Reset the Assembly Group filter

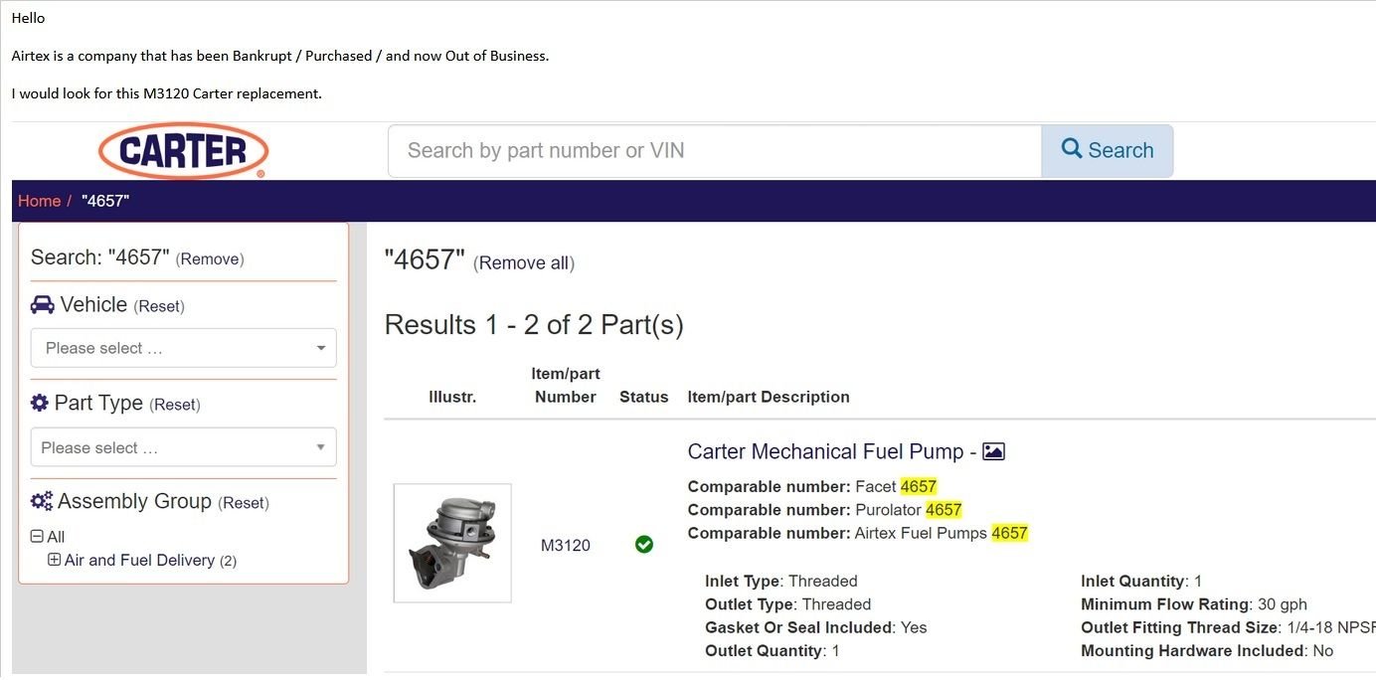point(244,503)
